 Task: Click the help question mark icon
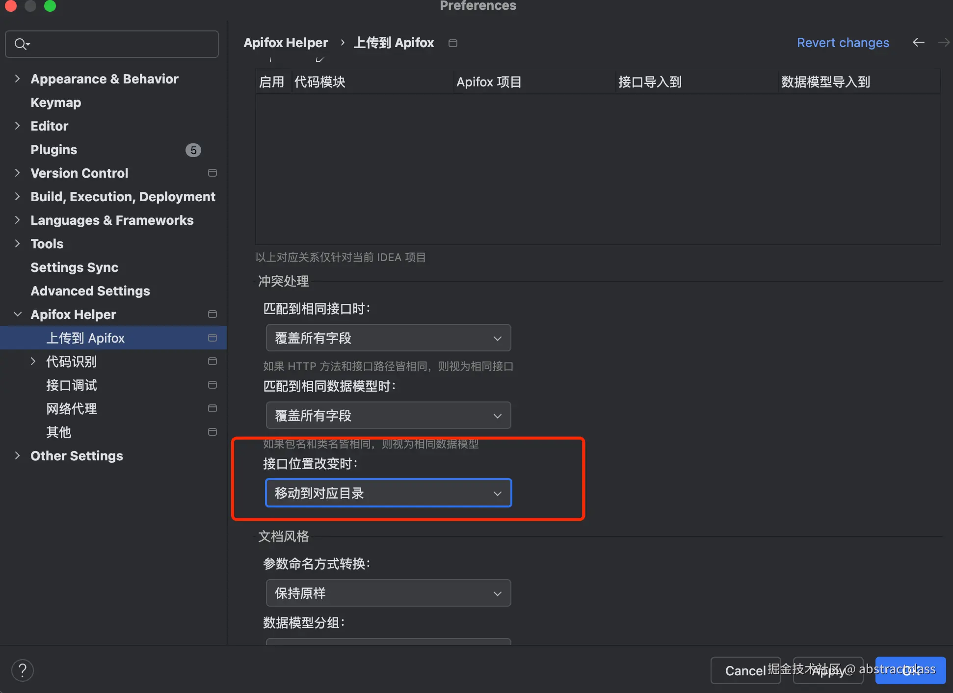[x=23, y=670]
